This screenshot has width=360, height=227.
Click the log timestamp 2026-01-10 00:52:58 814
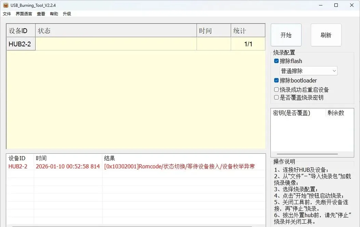click(68, 166)
